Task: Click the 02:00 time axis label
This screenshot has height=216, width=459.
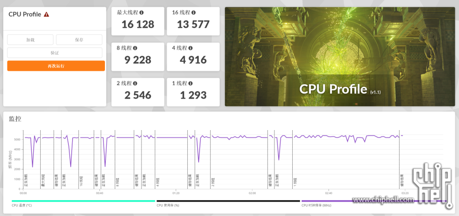Action: pyautogui.click(x=252, y=193)
